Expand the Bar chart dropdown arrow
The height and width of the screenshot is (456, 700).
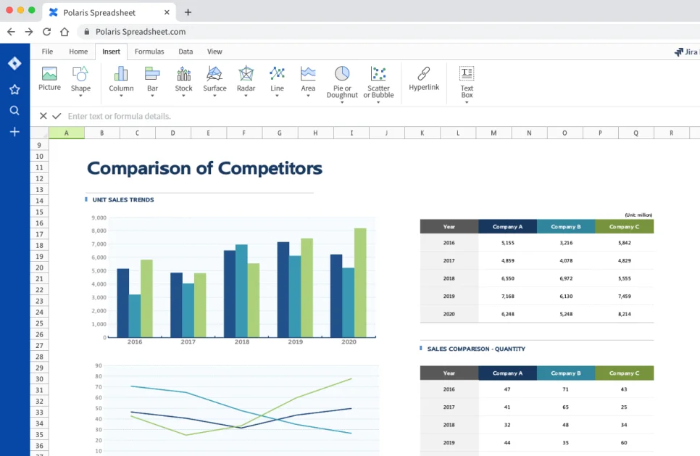[152, 96]
